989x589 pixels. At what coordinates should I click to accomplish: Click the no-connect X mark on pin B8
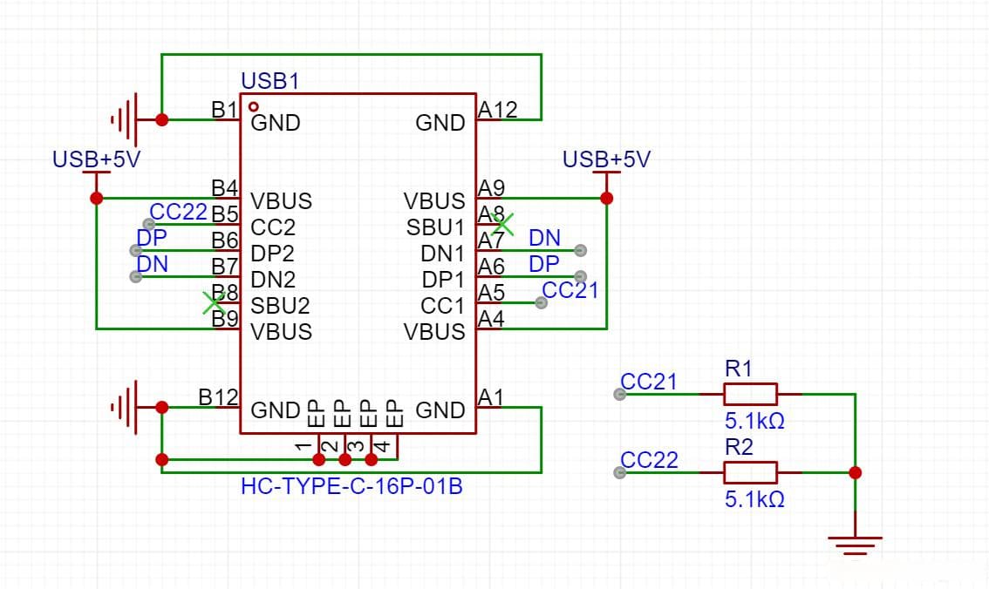tap(213, 303)
